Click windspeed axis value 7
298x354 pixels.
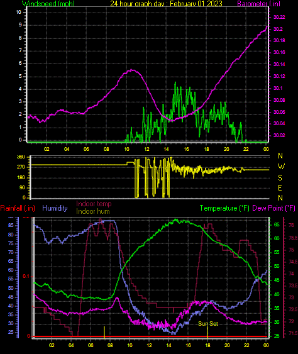click(20, 50)
